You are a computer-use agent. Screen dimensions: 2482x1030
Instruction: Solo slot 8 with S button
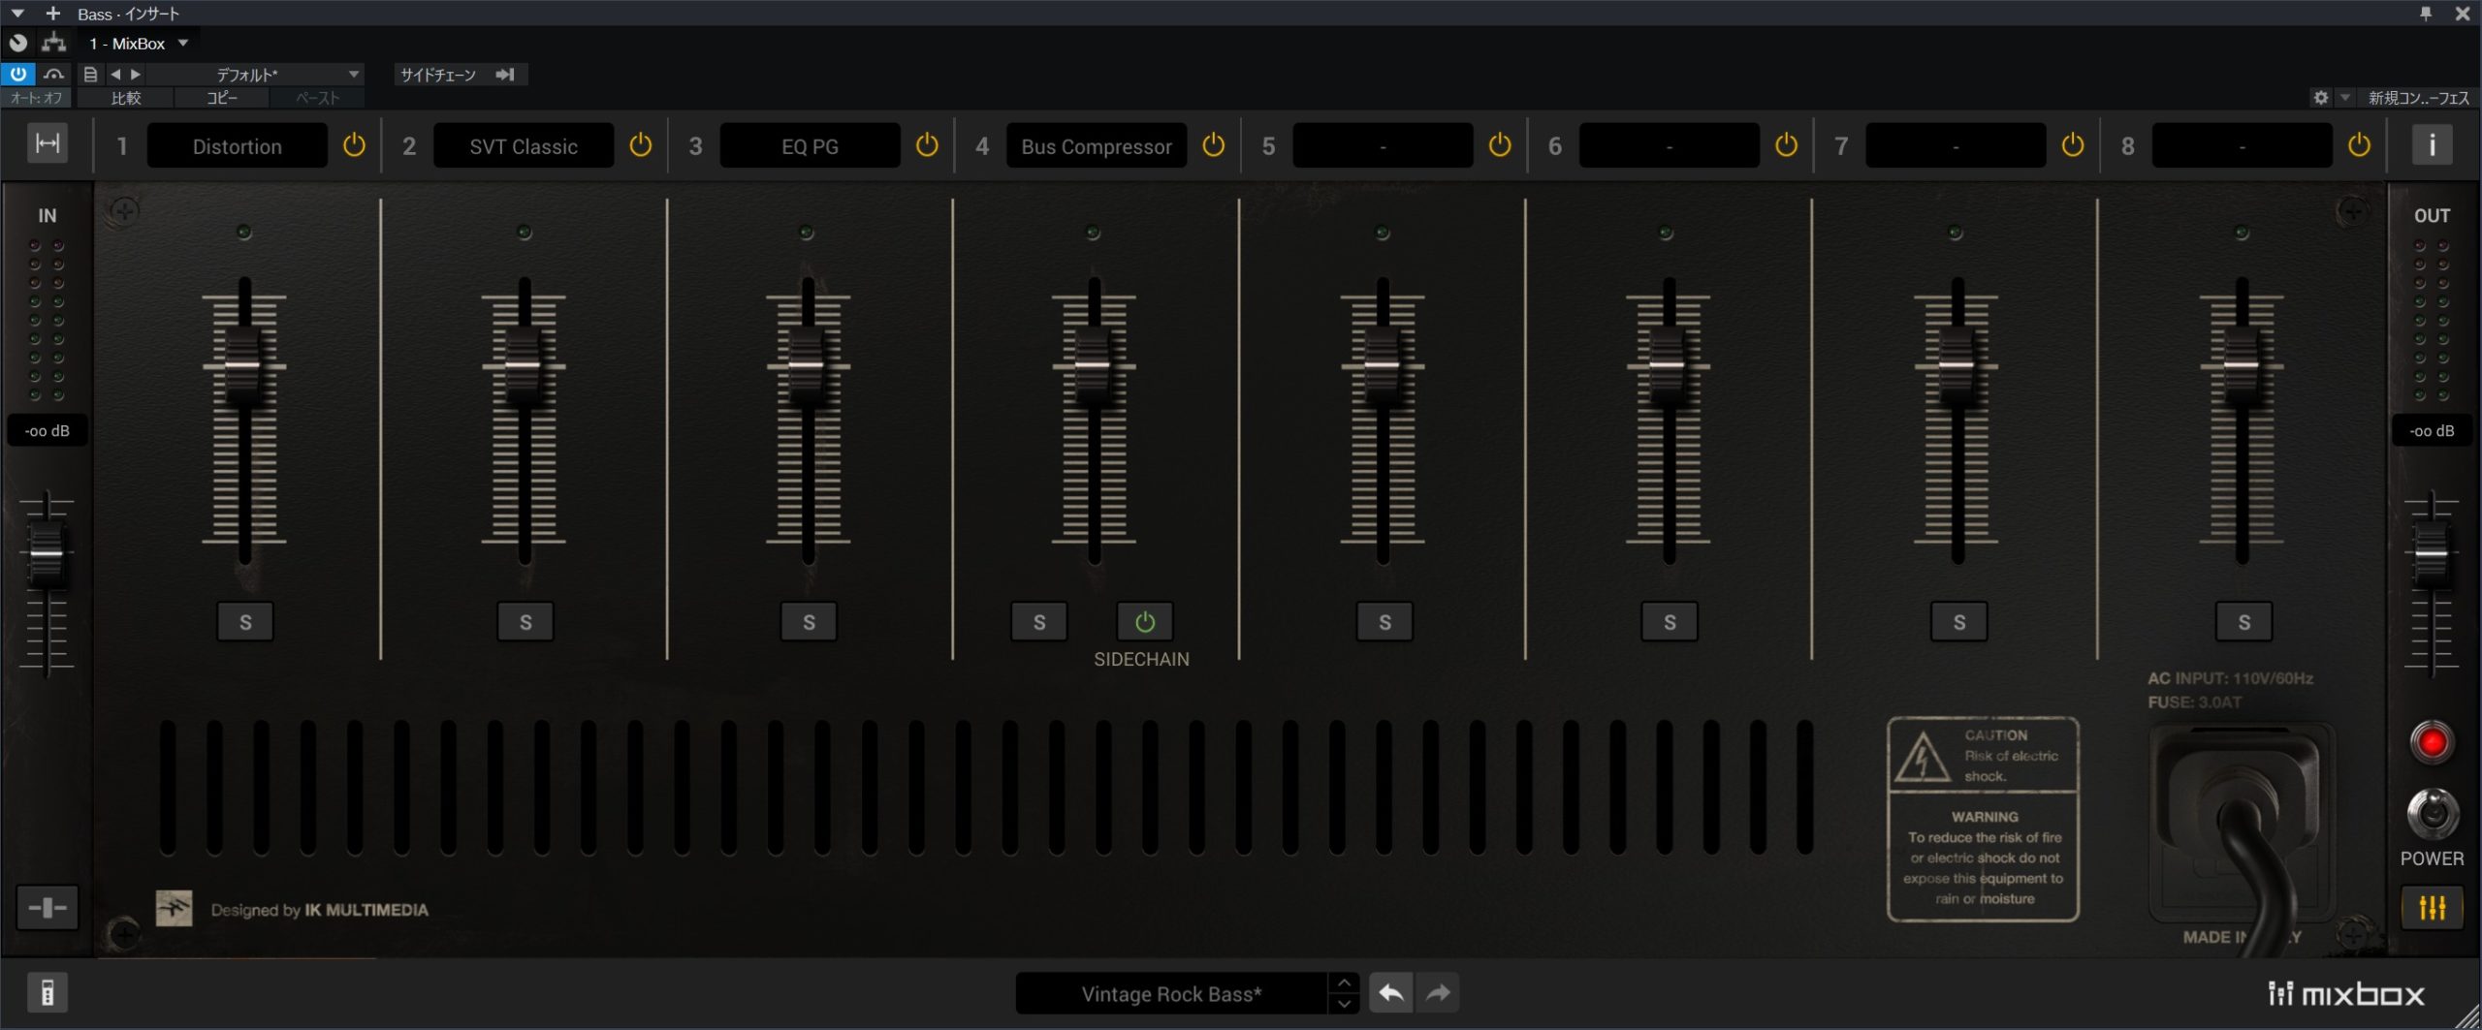pos(2244,622)
